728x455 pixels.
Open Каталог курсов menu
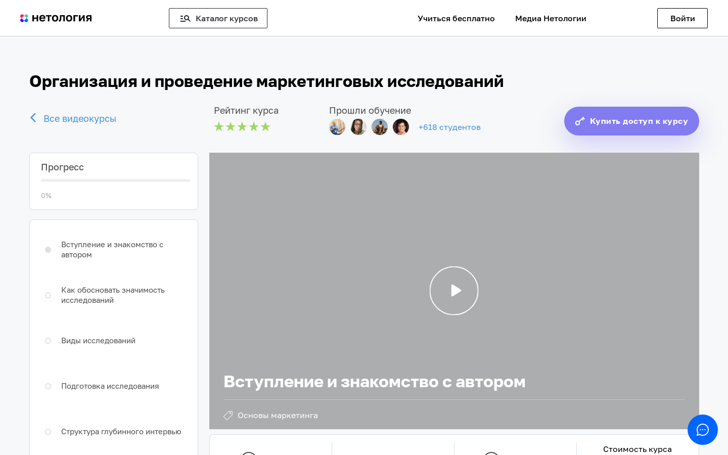tap(218, 18)
